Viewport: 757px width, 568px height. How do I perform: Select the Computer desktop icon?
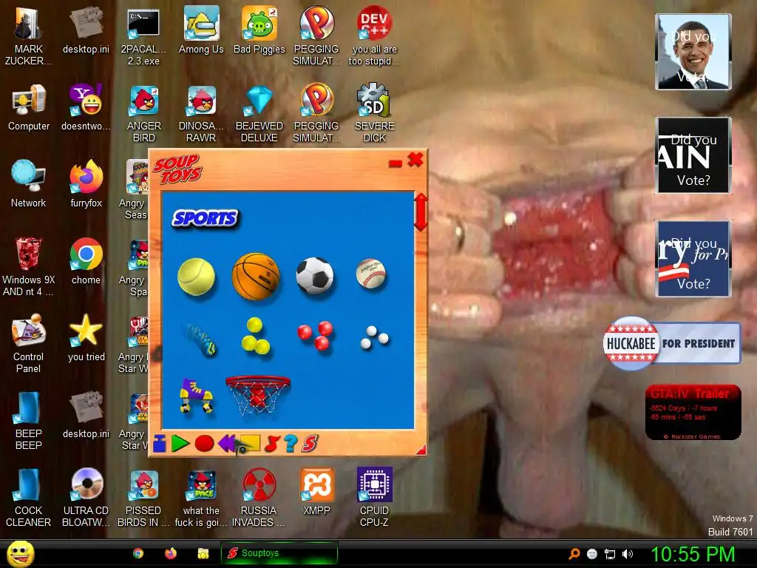(x=29, y=108)
